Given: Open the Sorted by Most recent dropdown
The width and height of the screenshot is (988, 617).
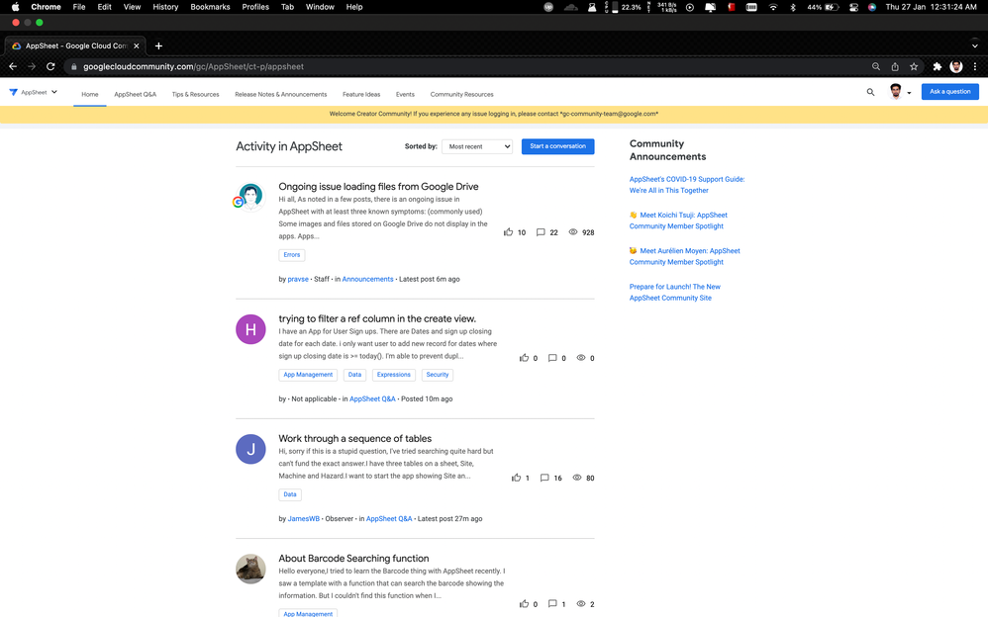Looking at the screenshot, I should [x=477, y=146].
